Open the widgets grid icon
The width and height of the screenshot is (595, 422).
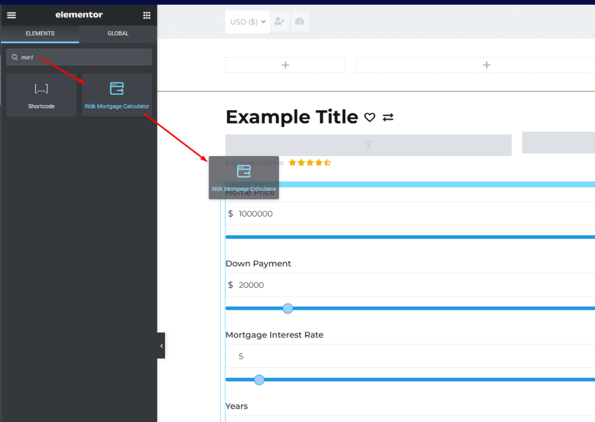click(146, 15)
